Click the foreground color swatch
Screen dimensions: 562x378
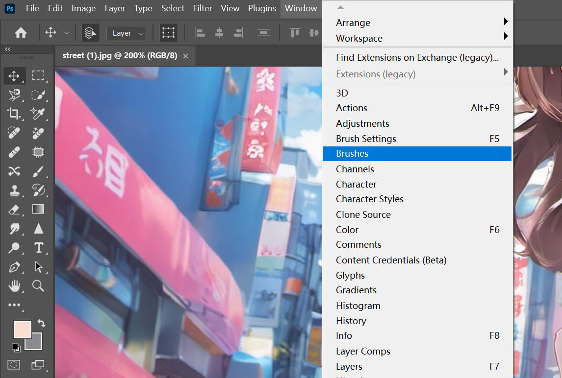[21, 329]
